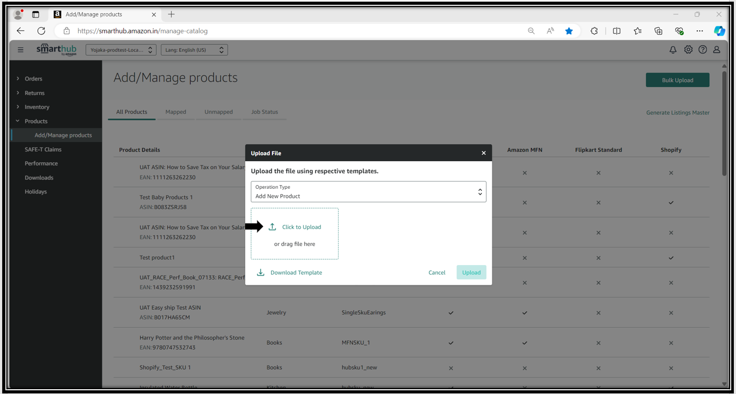Switch to the All Products tab
Screen dimensions: 736x394
(x=132, y=112)
